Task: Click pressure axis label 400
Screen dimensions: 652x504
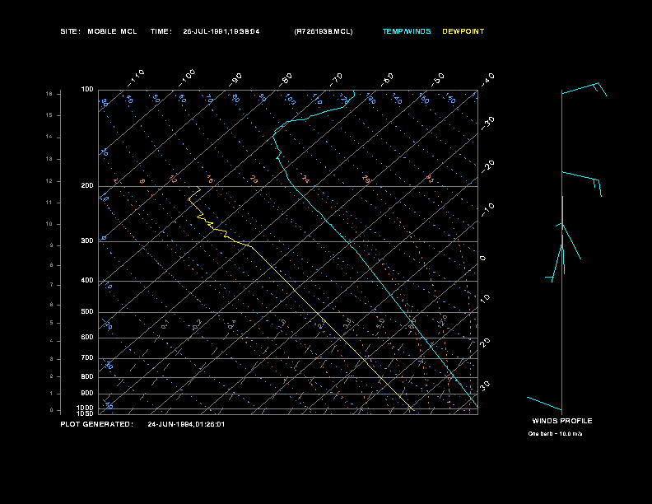Action: point(87,280)
